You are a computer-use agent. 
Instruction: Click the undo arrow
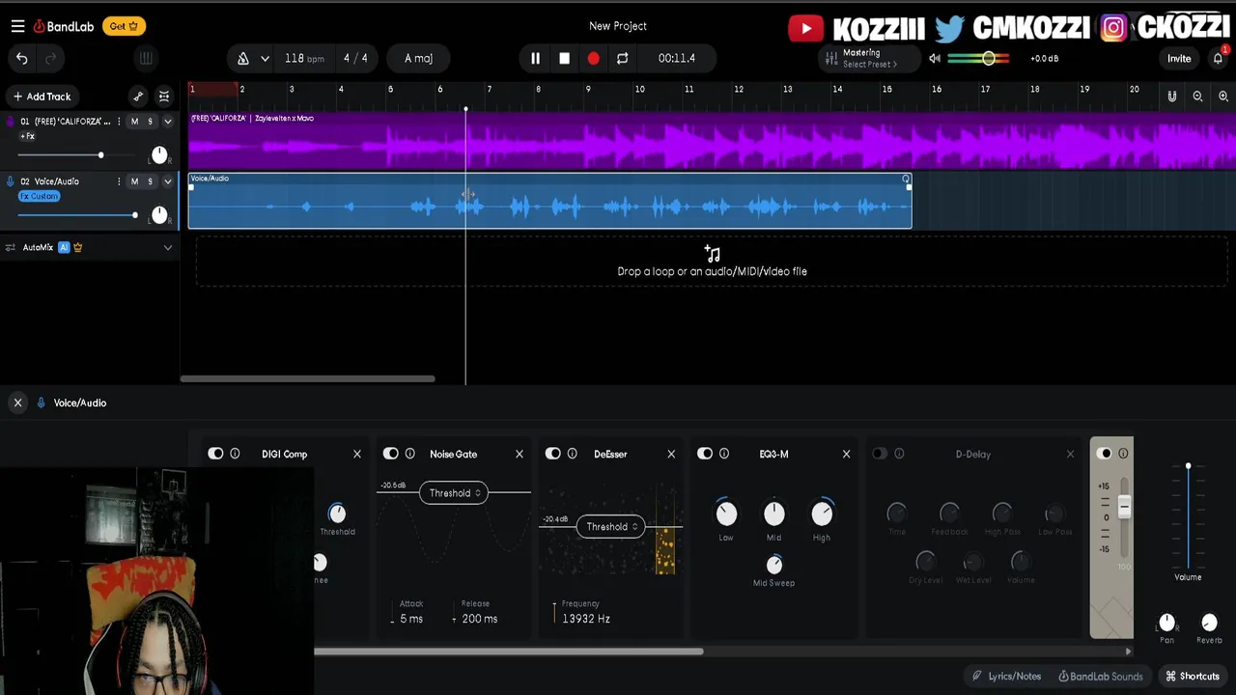22,59
